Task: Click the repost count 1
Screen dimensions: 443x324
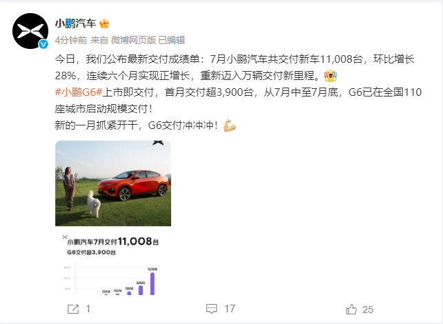Action: pyautogui.click(x=88, y=309)
